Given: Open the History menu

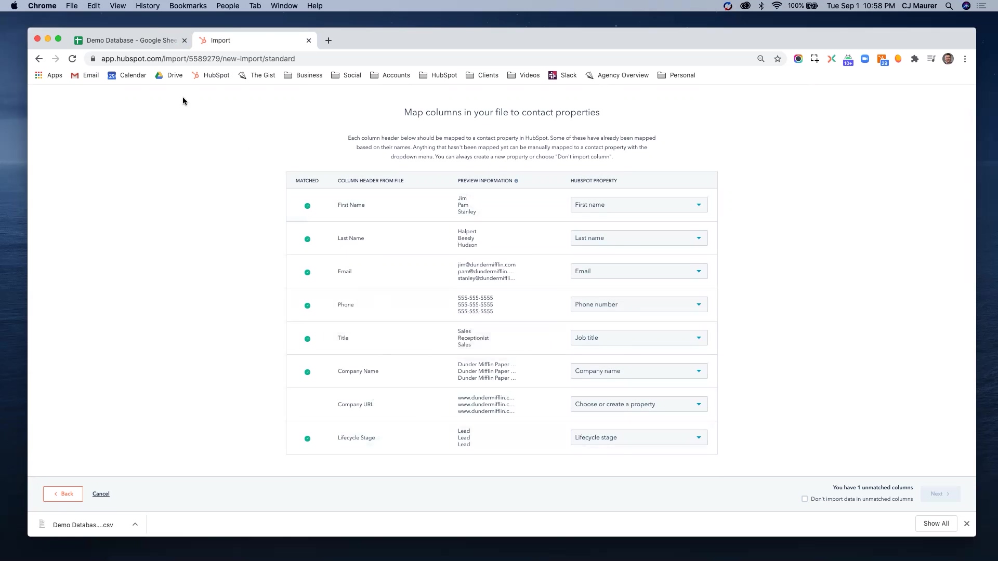Looking at the screenshot, I should click(x=148, y=6).
